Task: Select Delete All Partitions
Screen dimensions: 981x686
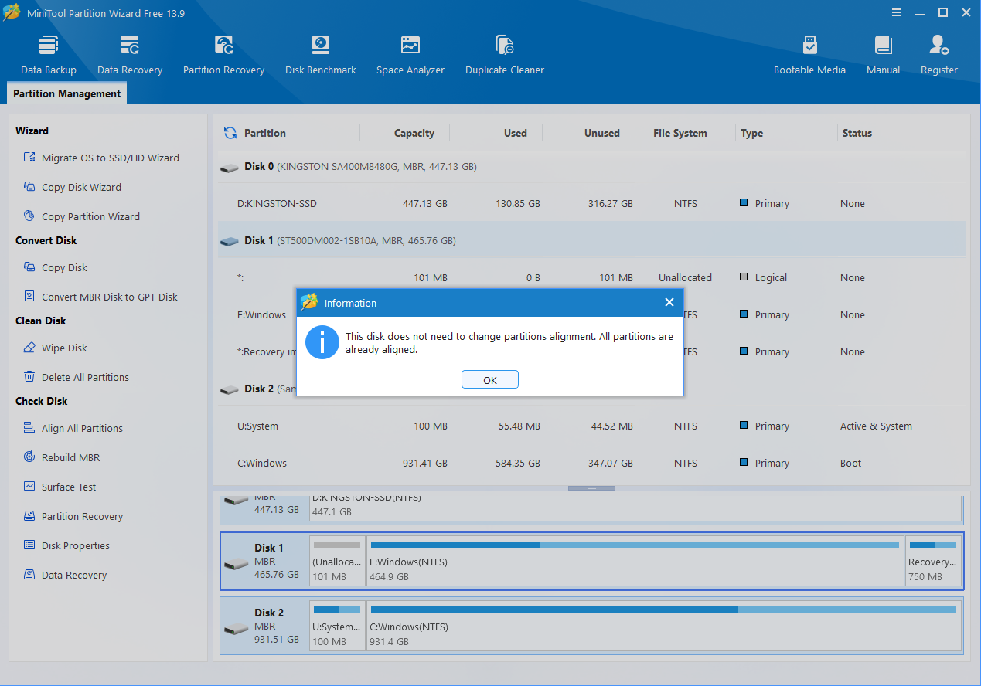Action: pos(76,377)
